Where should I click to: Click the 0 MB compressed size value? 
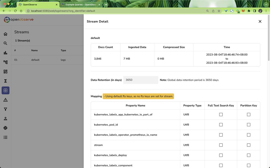click(x=161, y=59)
